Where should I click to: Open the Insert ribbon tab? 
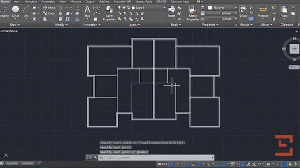coord(17,1)
